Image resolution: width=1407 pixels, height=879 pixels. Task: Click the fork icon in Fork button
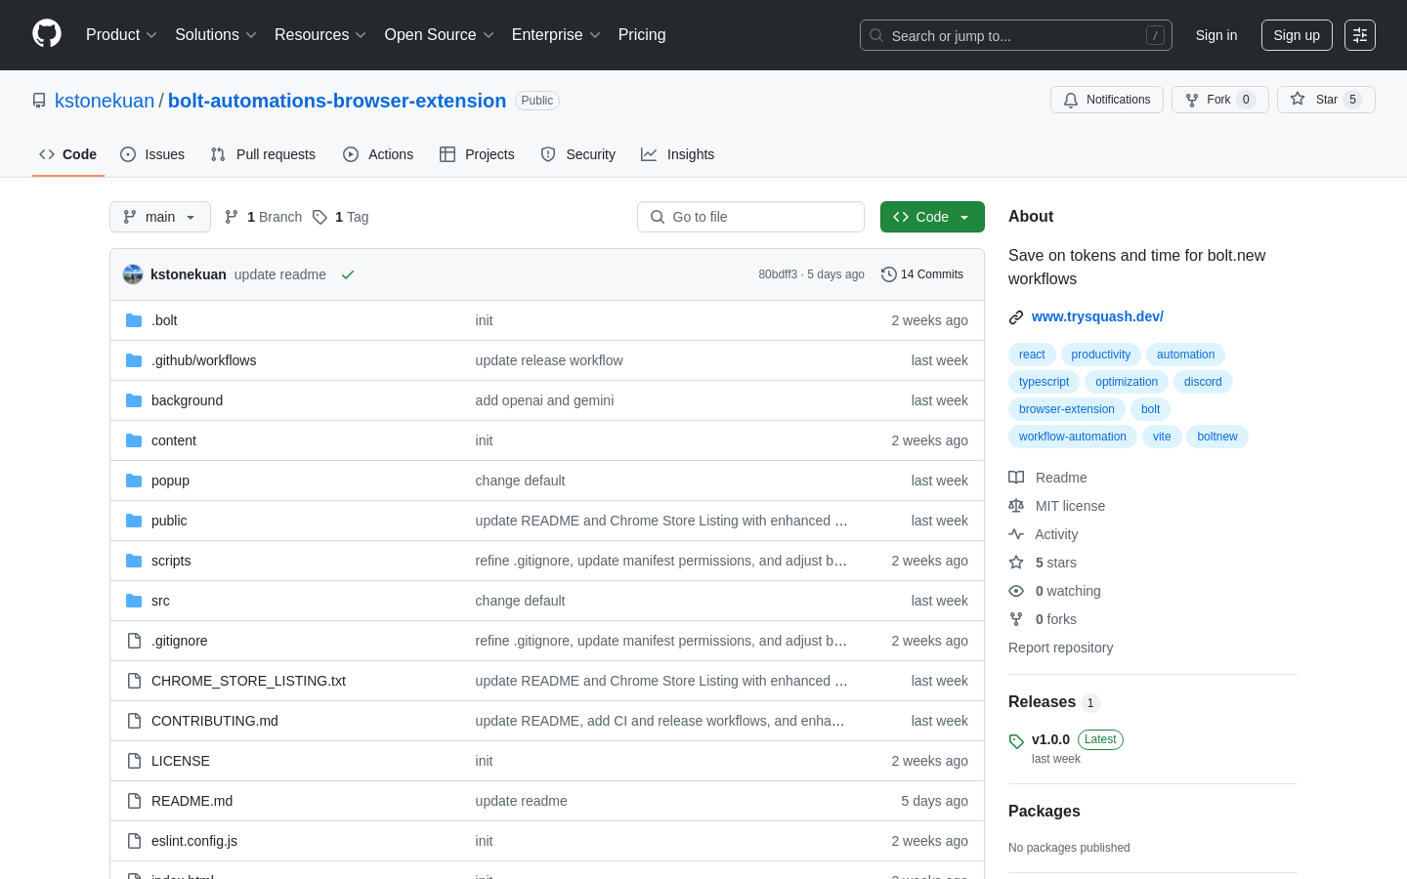pos(1192,100)
